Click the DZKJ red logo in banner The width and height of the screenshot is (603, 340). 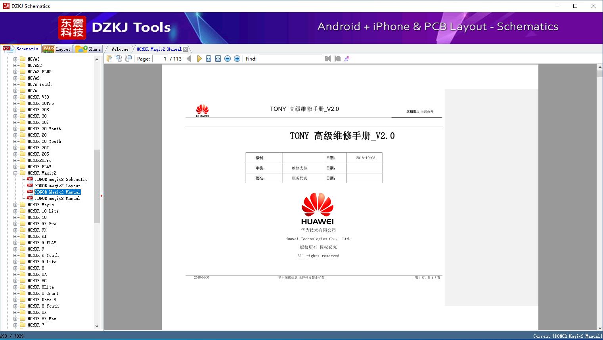(72, 27)
